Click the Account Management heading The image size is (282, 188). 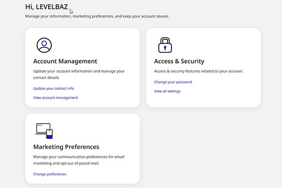tap(65, 61)
